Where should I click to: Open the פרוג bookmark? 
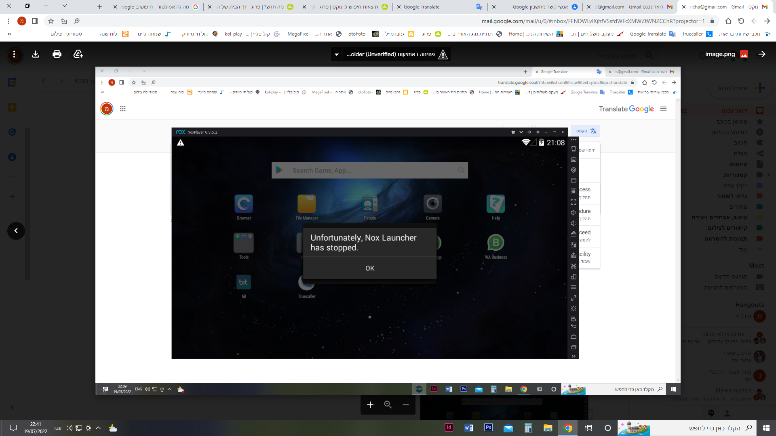pos(431,34)
